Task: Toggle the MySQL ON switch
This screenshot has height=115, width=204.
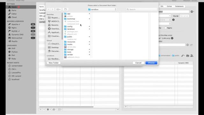Action: pyautogui.click(x=33, y=31)
